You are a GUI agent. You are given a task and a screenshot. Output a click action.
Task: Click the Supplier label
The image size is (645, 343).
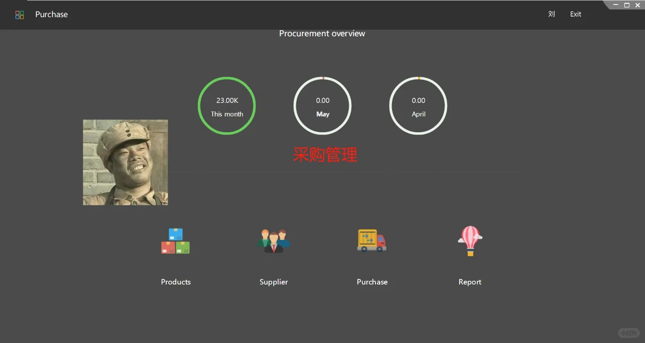274,282
